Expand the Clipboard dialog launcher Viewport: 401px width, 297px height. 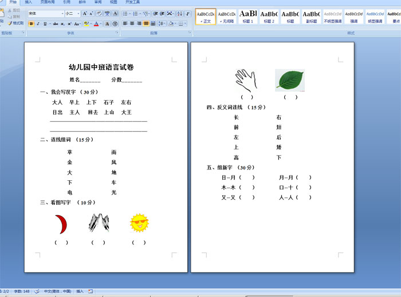(x=23, y=33)
